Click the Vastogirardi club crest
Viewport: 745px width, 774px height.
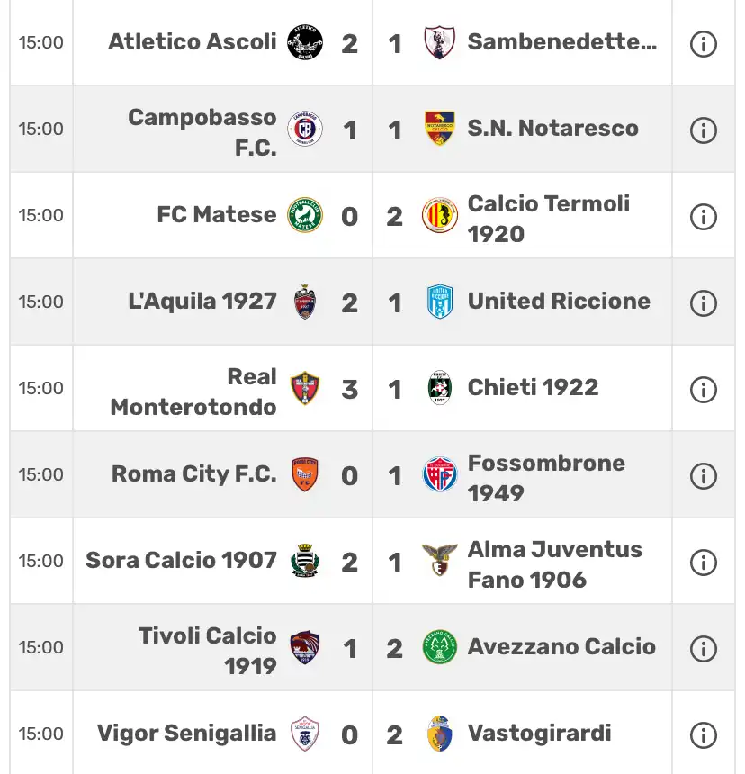pyautogui.click(x=440, y=733)
